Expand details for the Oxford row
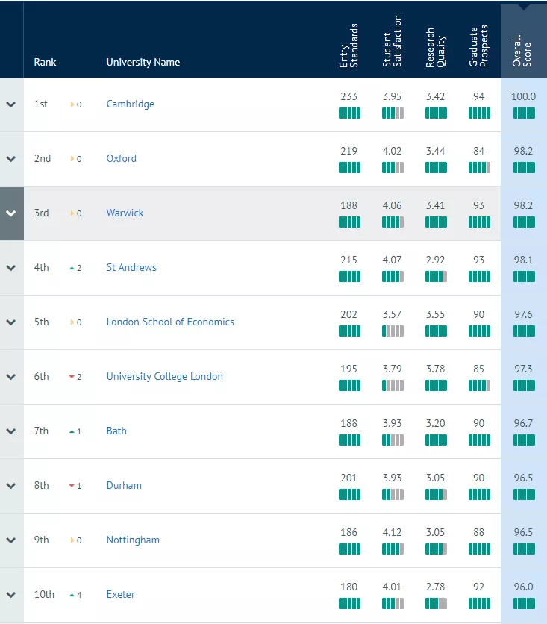The image size is (547, 624). point(11,159)
